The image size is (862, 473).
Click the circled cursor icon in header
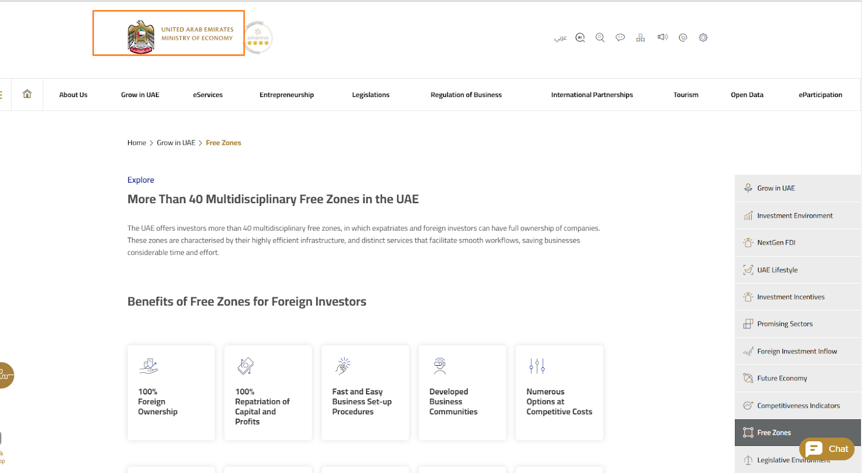pyautogui.click(x=683, y=38)
